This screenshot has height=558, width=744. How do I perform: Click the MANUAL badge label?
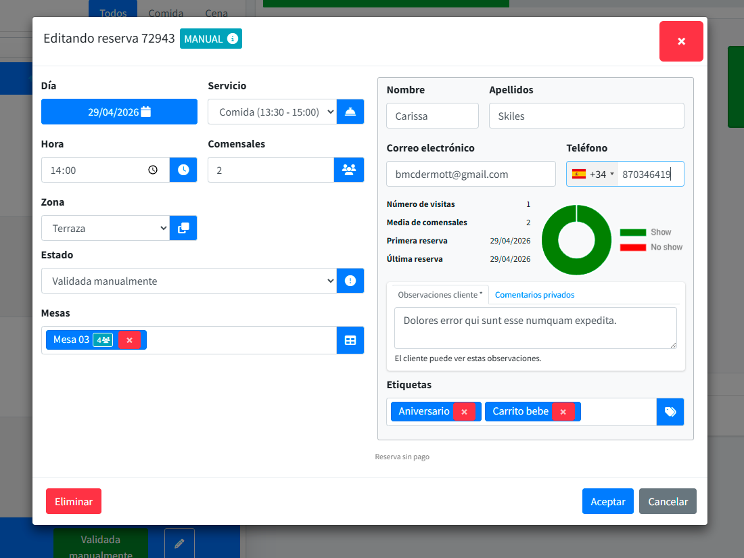(x=203, y=39)
